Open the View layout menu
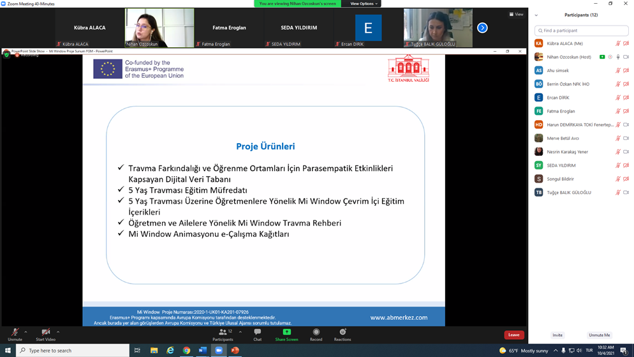Image resolution: width=634 pixels, height=357 pixels. click(516, 14)
